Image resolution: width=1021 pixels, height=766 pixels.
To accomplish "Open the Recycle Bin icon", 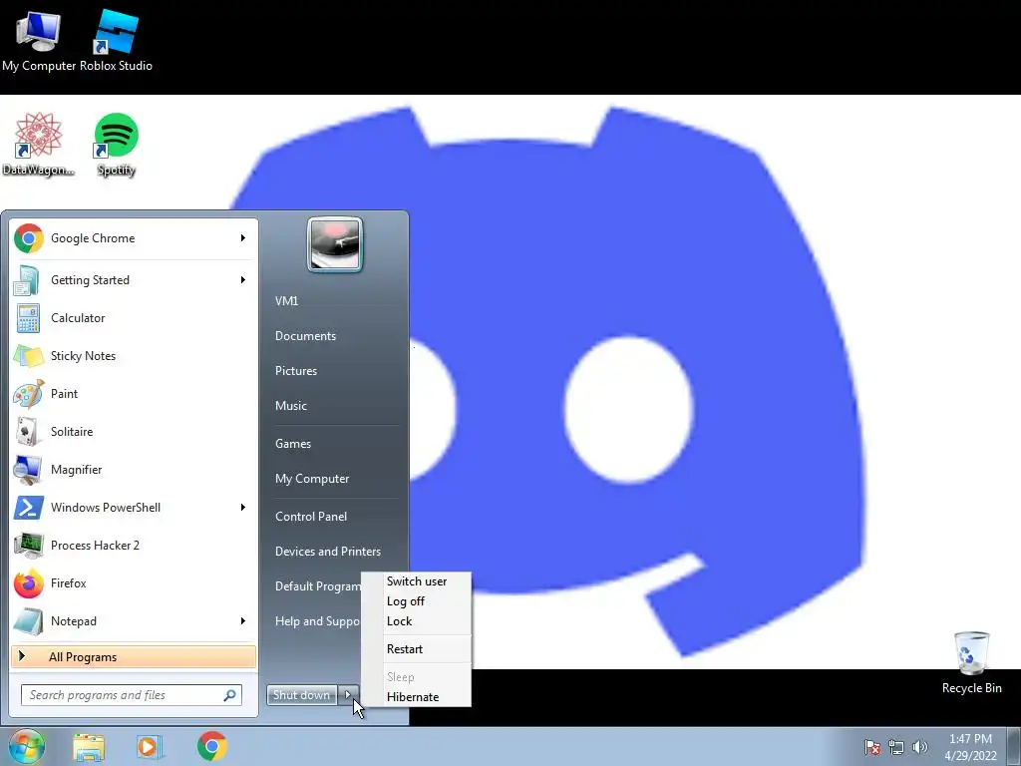I will (971, 662).
